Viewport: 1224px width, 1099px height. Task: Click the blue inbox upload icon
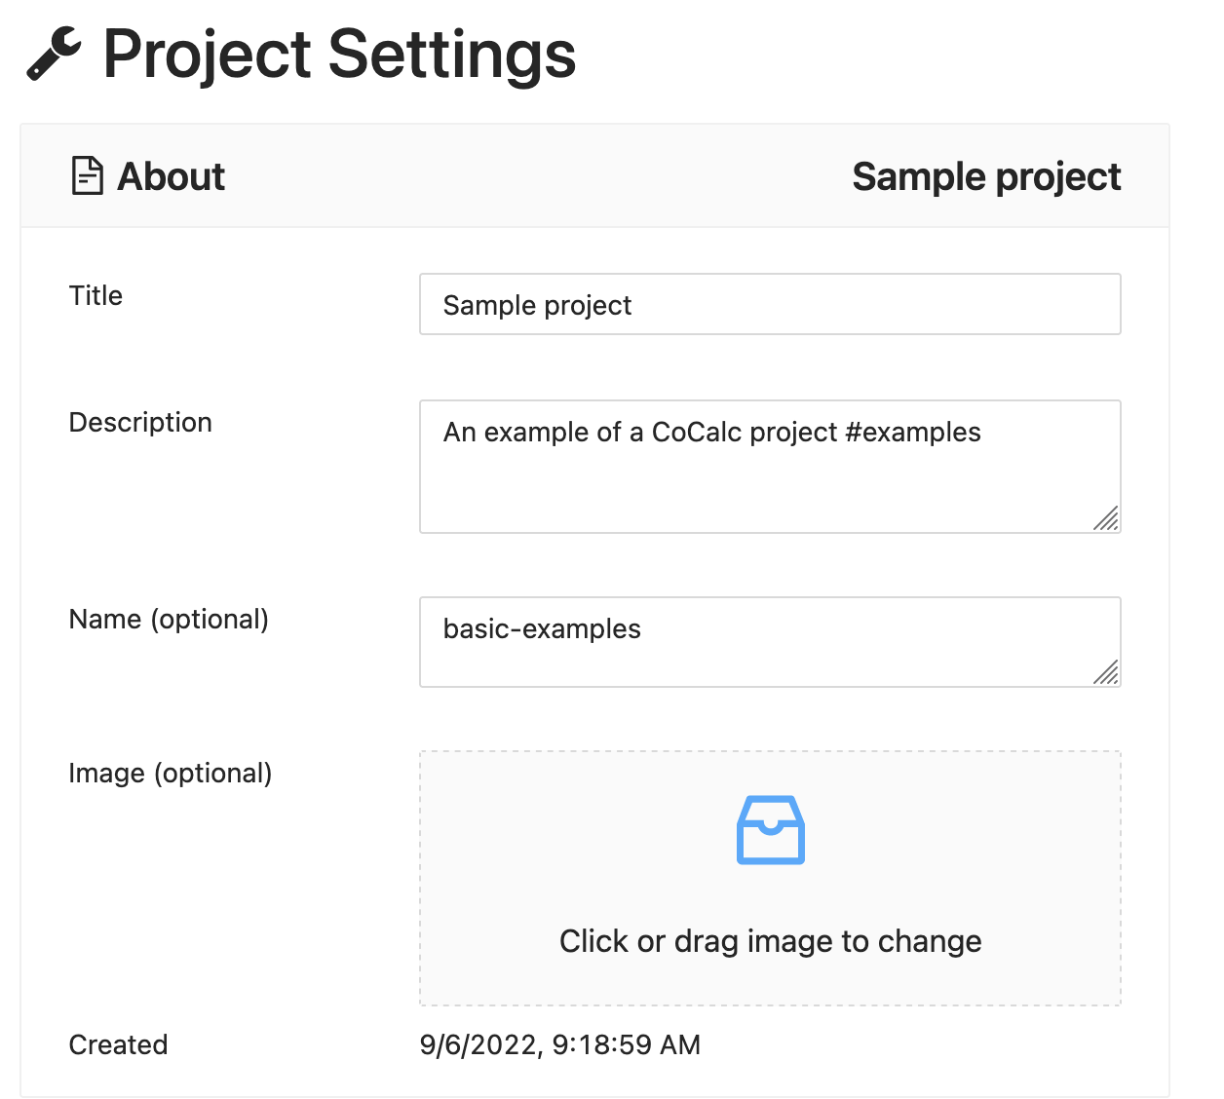tap(770, 830)
